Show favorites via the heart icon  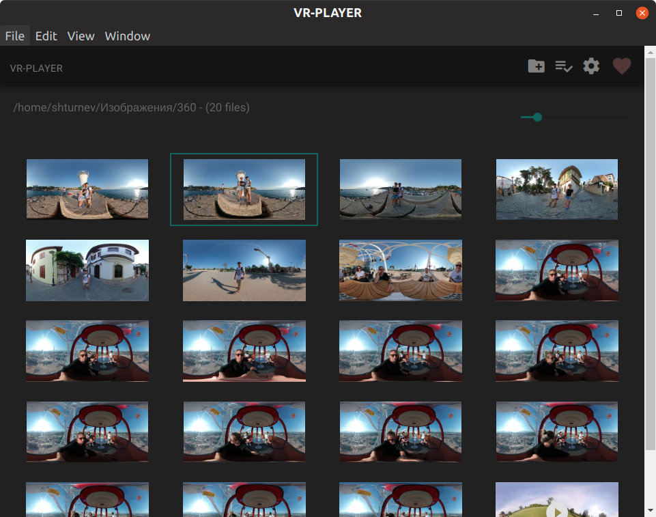pos(622,66)
